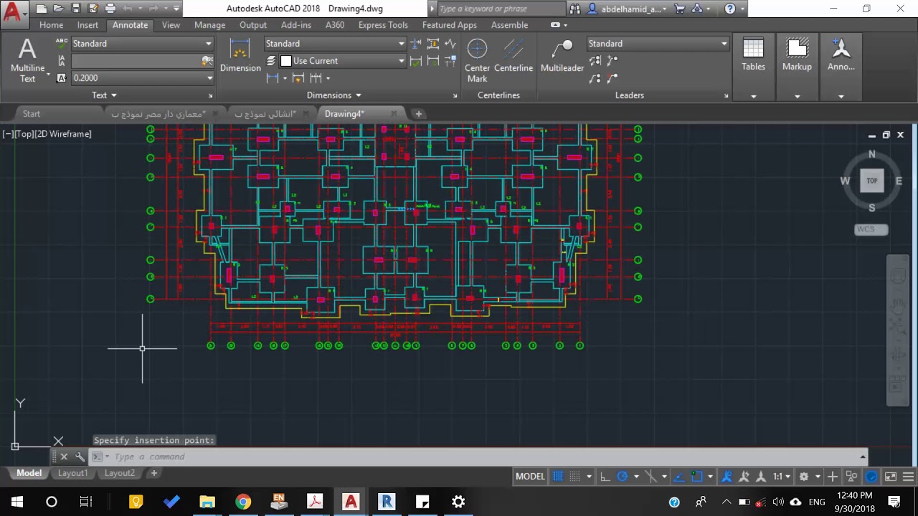Switch to the Start drawing tab

[x=32, y=114]
